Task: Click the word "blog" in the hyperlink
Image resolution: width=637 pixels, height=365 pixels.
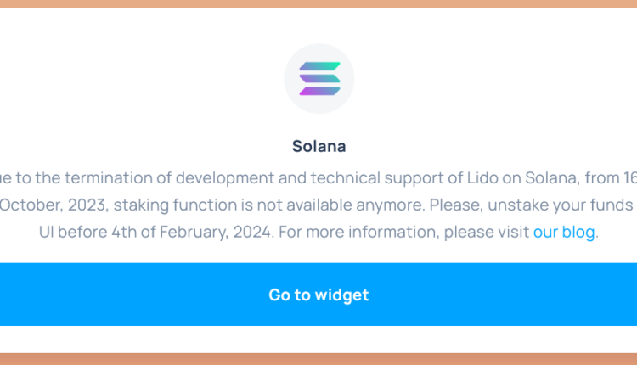Action: (x=578, y=232)
